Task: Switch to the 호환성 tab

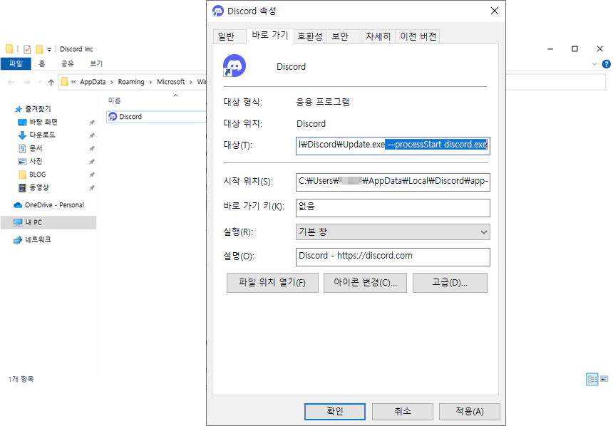Action: point(310,36)
